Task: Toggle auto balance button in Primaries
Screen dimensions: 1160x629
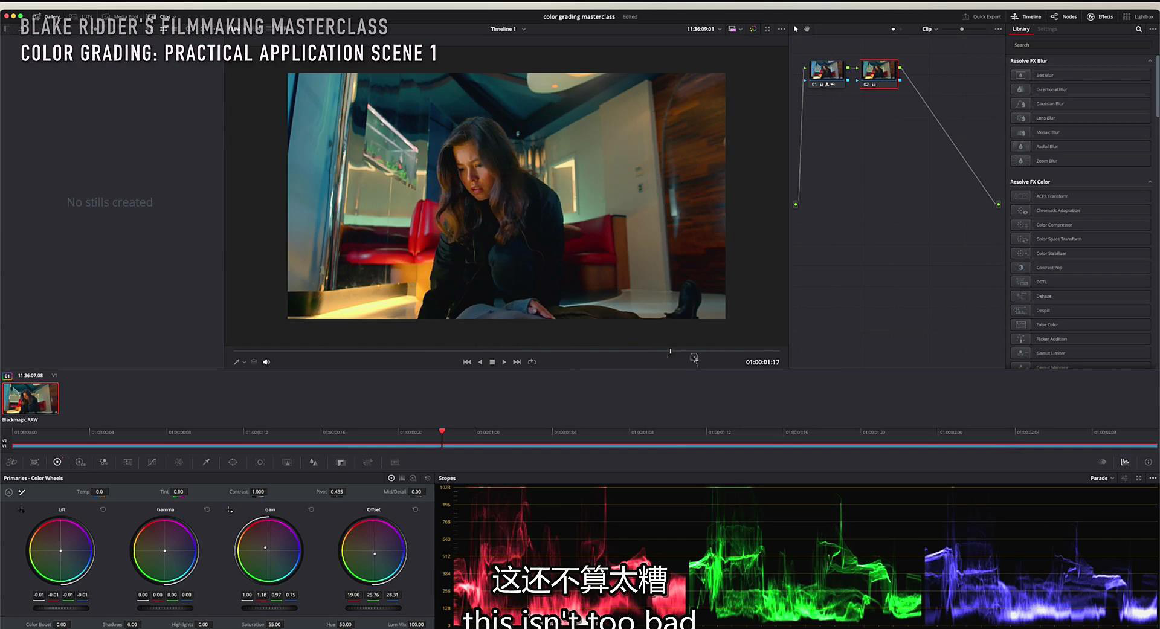Action: point(8,492)
